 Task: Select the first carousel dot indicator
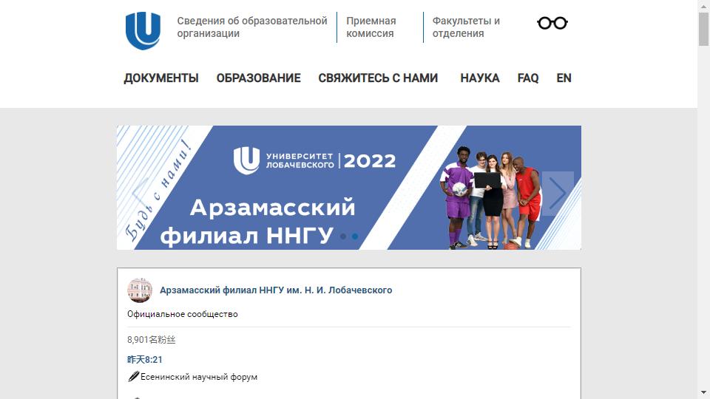[x=343, y=236]
